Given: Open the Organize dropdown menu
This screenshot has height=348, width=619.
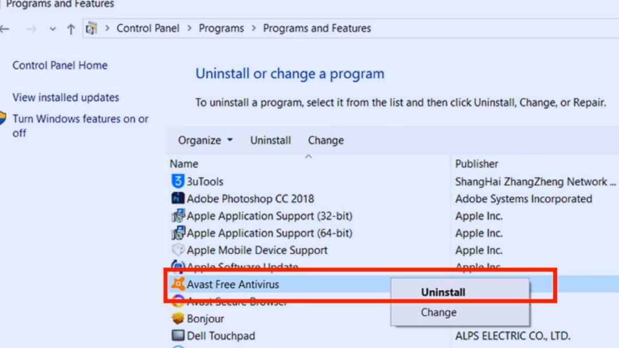Looking at the screenshot, I should coord(205,140).
